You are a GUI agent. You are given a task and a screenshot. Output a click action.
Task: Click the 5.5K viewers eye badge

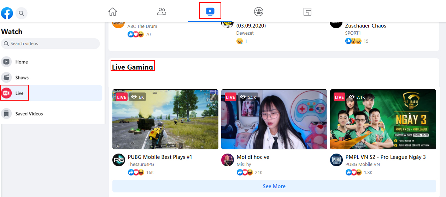(x=248, y=97)
